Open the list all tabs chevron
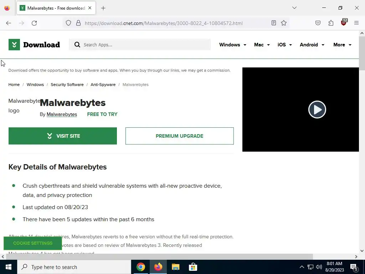Viewport: 365px width, 274px height. [294, 8]
